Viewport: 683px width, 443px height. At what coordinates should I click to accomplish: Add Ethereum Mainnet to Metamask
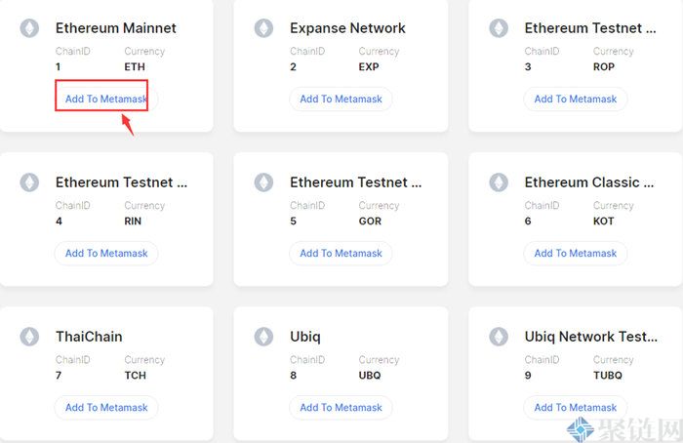pos(105,99)
